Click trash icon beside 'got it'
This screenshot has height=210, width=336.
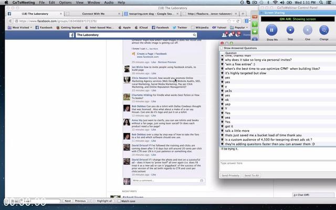click(222, 126)
